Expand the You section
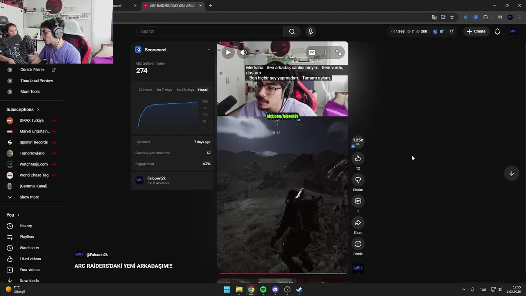 [x=13, y=215]
